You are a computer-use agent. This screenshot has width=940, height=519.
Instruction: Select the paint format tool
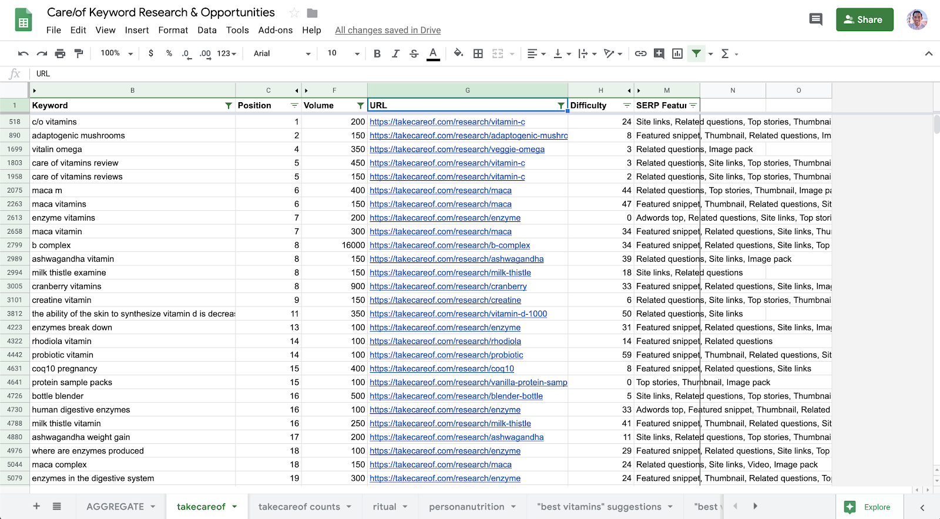(x=79, y=53)
